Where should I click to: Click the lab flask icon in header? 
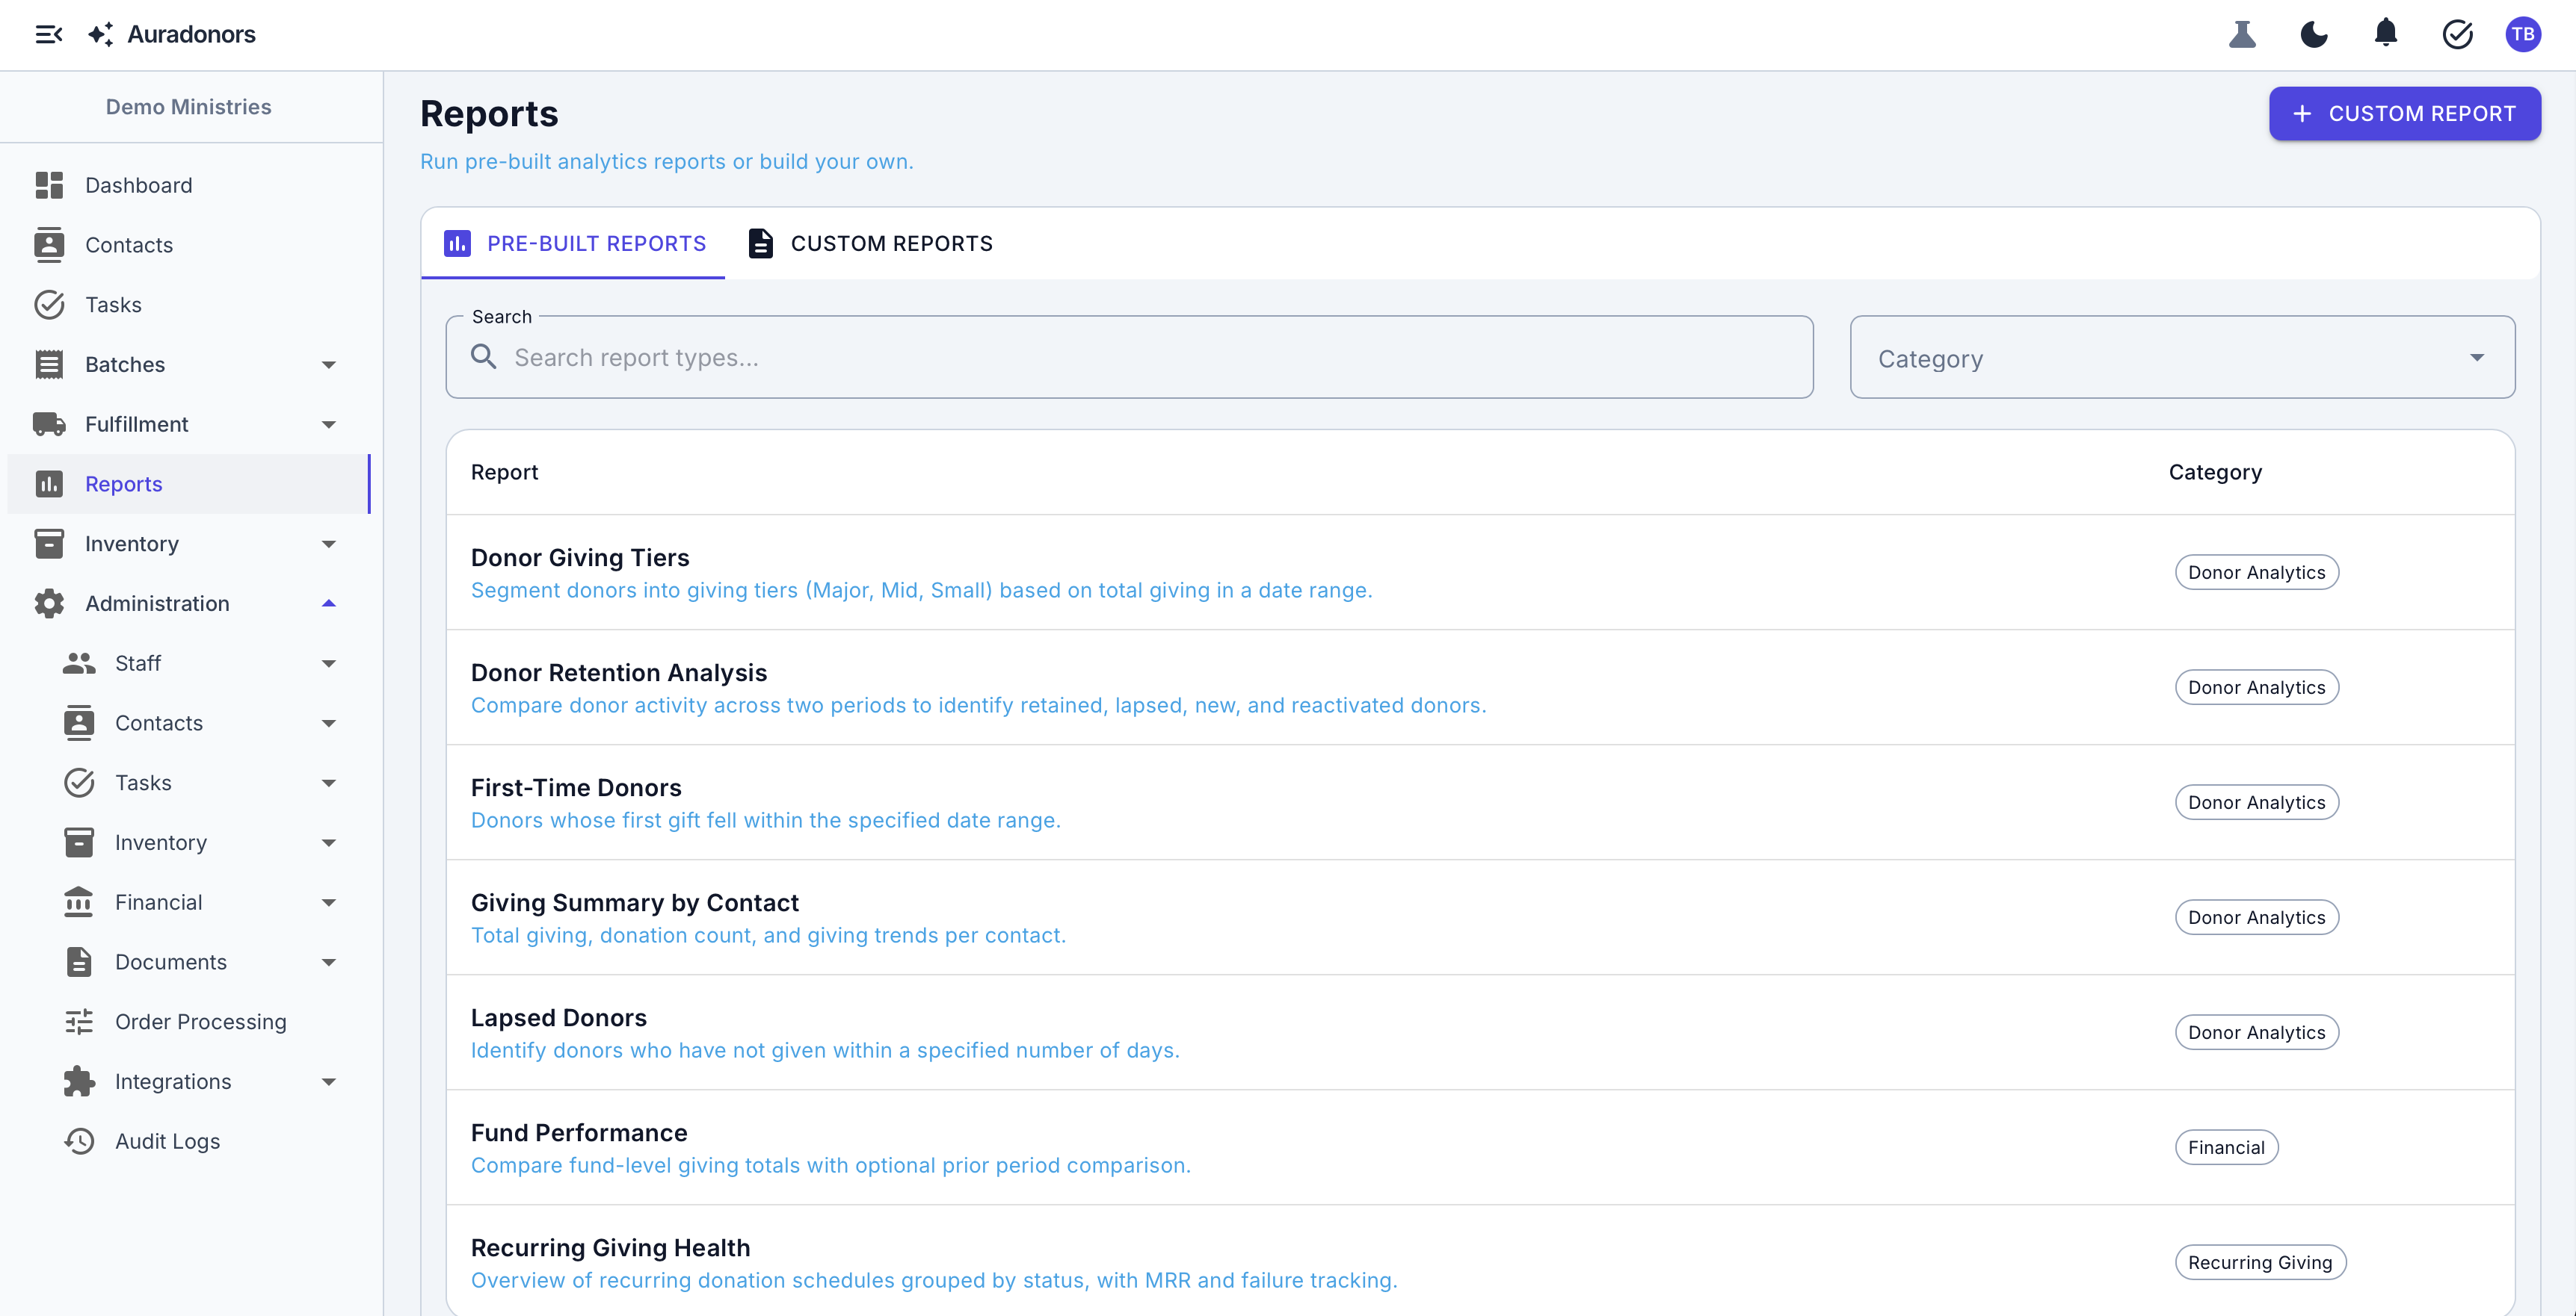coord(2242,35)
